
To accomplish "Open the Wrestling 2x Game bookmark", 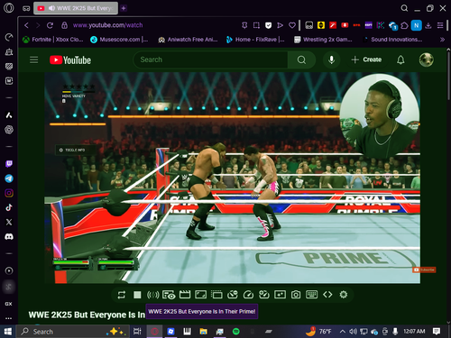I will (323, 40).
